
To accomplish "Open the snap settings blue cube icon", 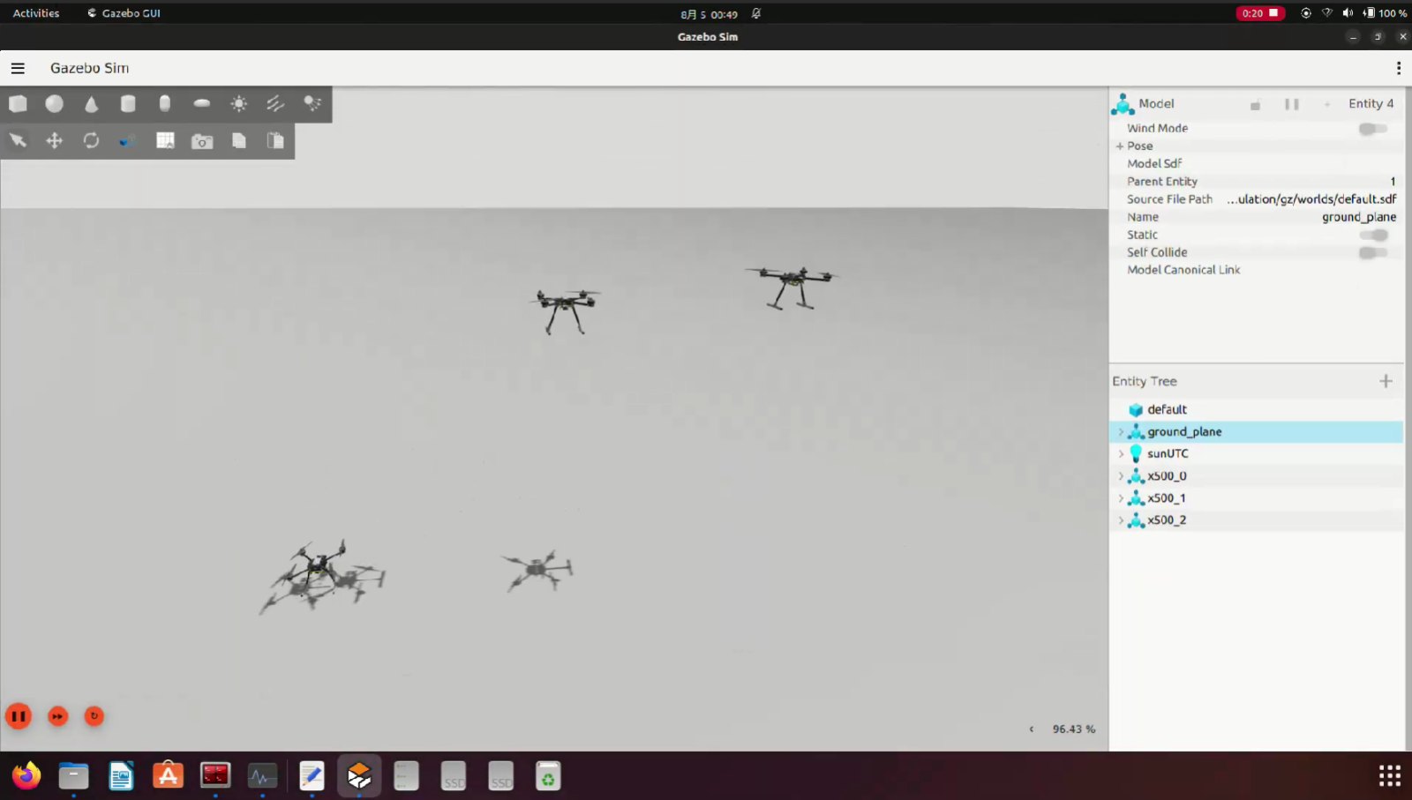I will (x=128, y=140).
